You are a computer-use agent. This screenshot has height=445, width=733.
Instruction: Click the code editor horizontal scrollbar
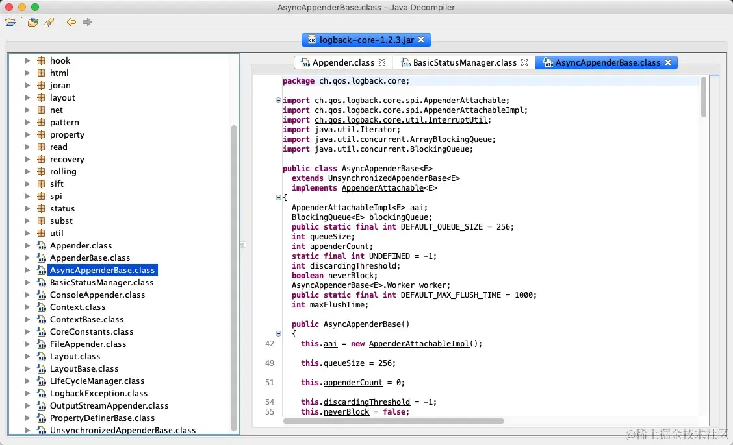pyautogui.click(x=394, y=421)
